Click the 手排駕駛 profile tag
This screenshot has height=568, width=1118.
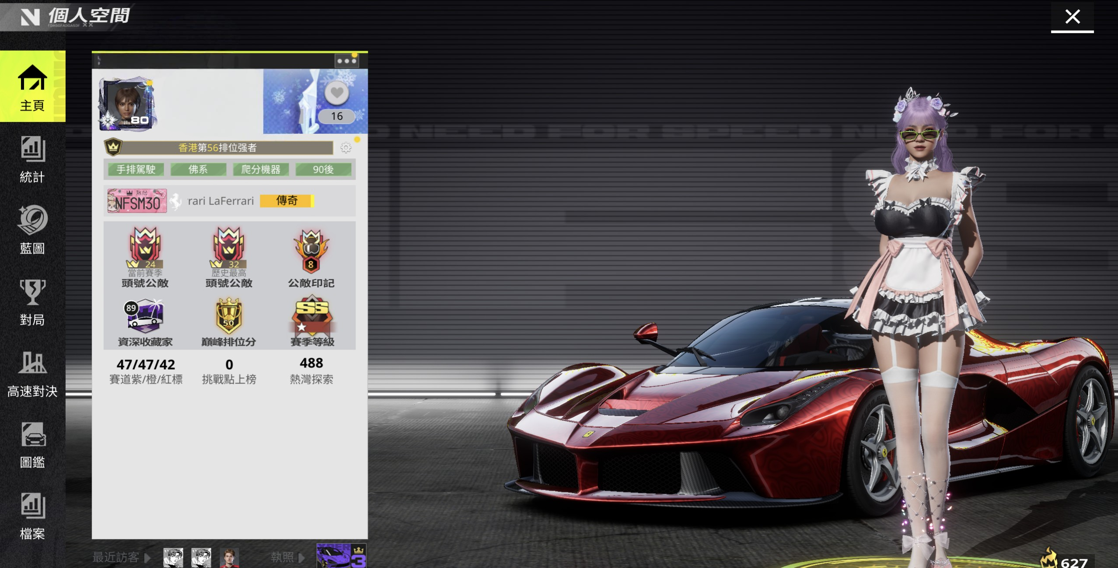tap(136, 170)
